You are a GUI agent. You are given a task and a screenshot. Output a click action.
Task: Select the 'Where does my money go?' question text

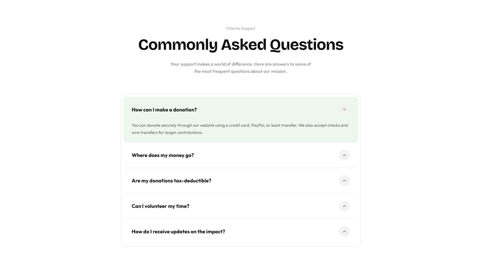[162, 155]
